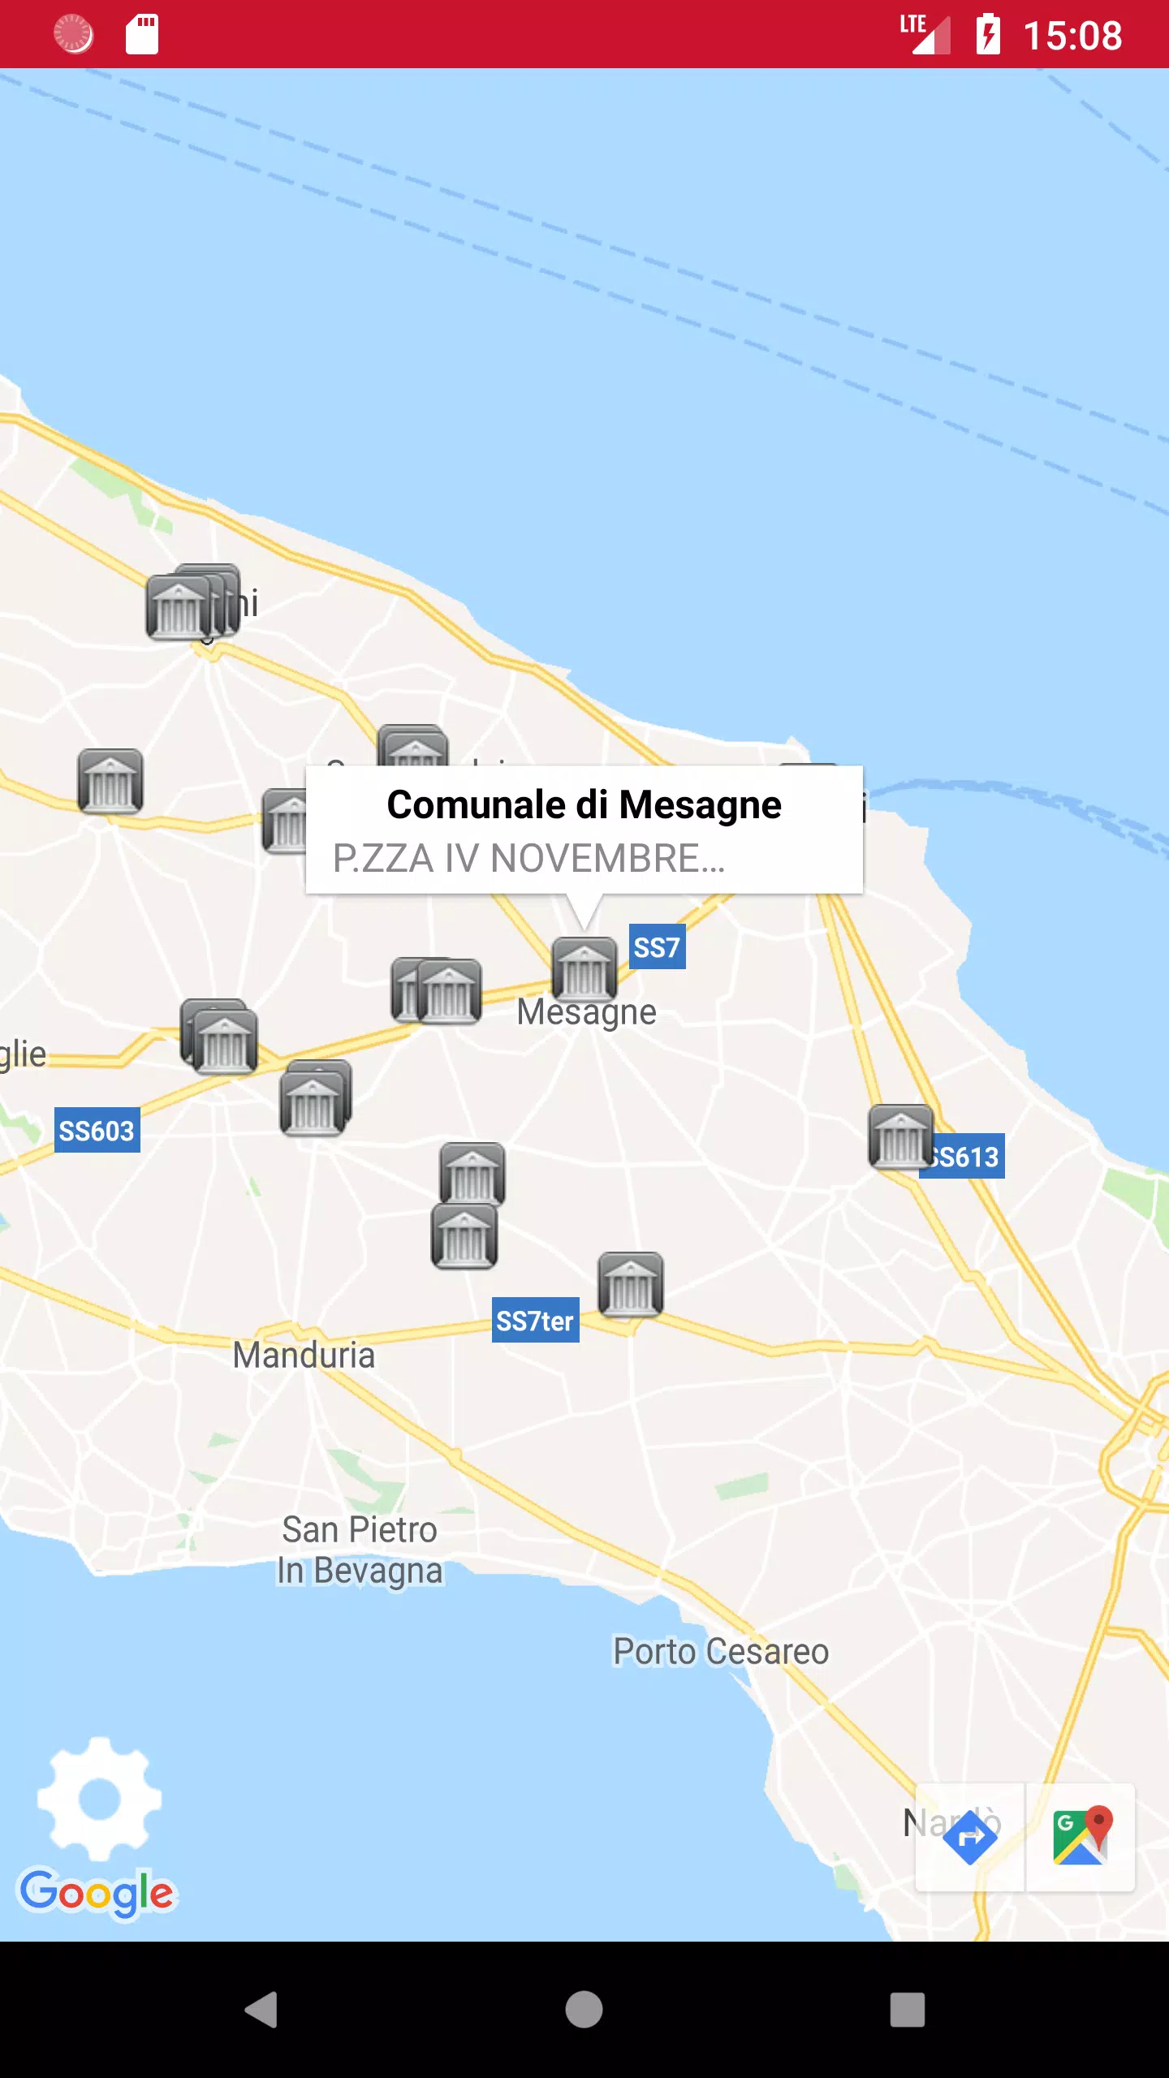
Task: Tap the museum marker pair west of Mesagne
Action: tap(436, 990)
